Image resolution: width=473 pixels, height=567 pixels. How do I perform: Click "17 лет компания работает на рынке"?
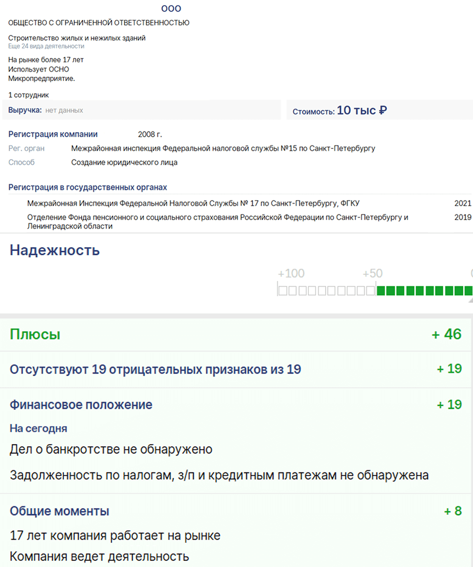click(x=115, y=536)
